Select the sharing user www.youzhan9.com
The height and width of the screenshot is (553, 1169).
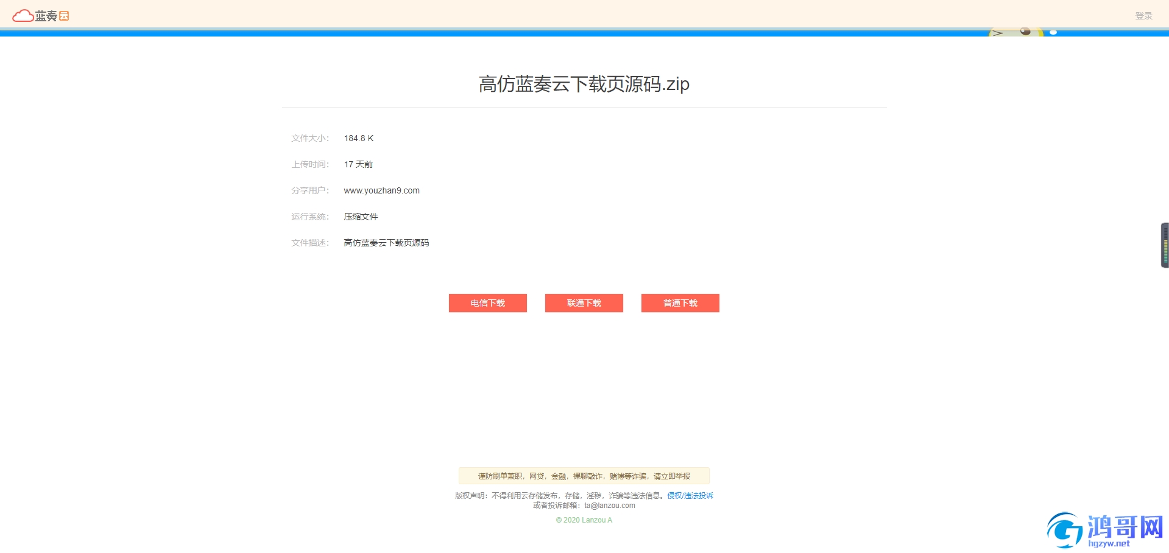click(381, 190)
